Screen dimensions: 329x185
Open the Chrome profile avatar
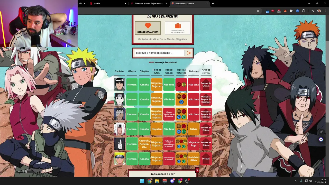[319, 11]
